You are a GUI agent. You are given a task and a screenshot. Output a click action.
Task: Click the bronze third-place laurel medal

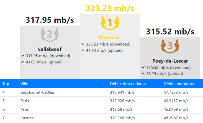pyautogui.click(x=170, y=46)
